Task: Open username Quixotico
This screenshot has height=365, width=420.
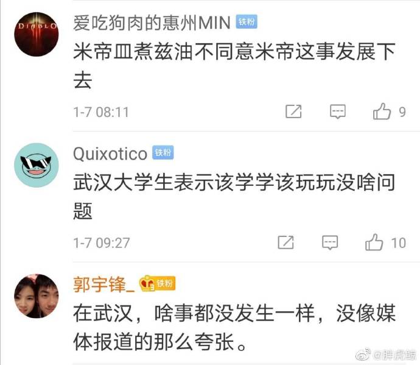Action: point(110,154)
